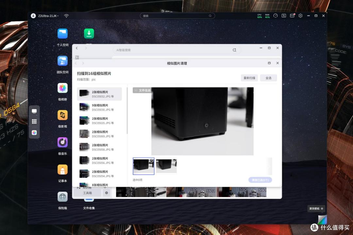Screen dimensions: 353x235
Task: Open the mail notifications icon
Action: click(x=292, y=16)
